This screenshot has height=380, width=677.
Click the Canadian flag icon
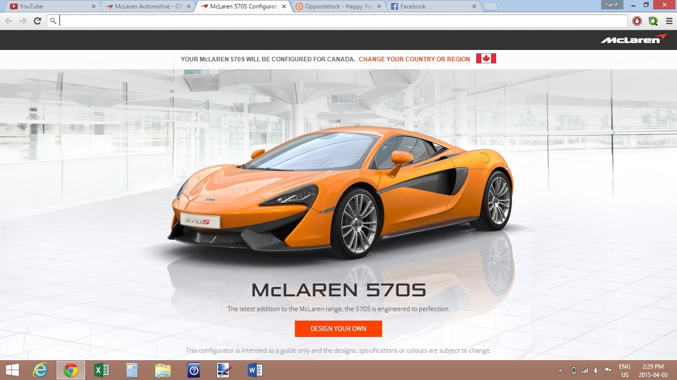tap(486, 58)
